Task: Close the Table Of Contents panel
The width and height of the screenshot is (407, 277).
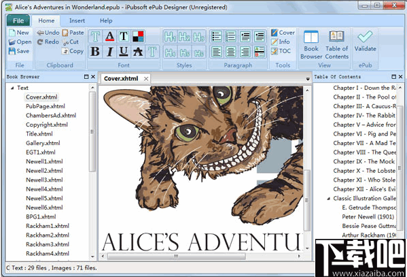Action: pos(400,77)
